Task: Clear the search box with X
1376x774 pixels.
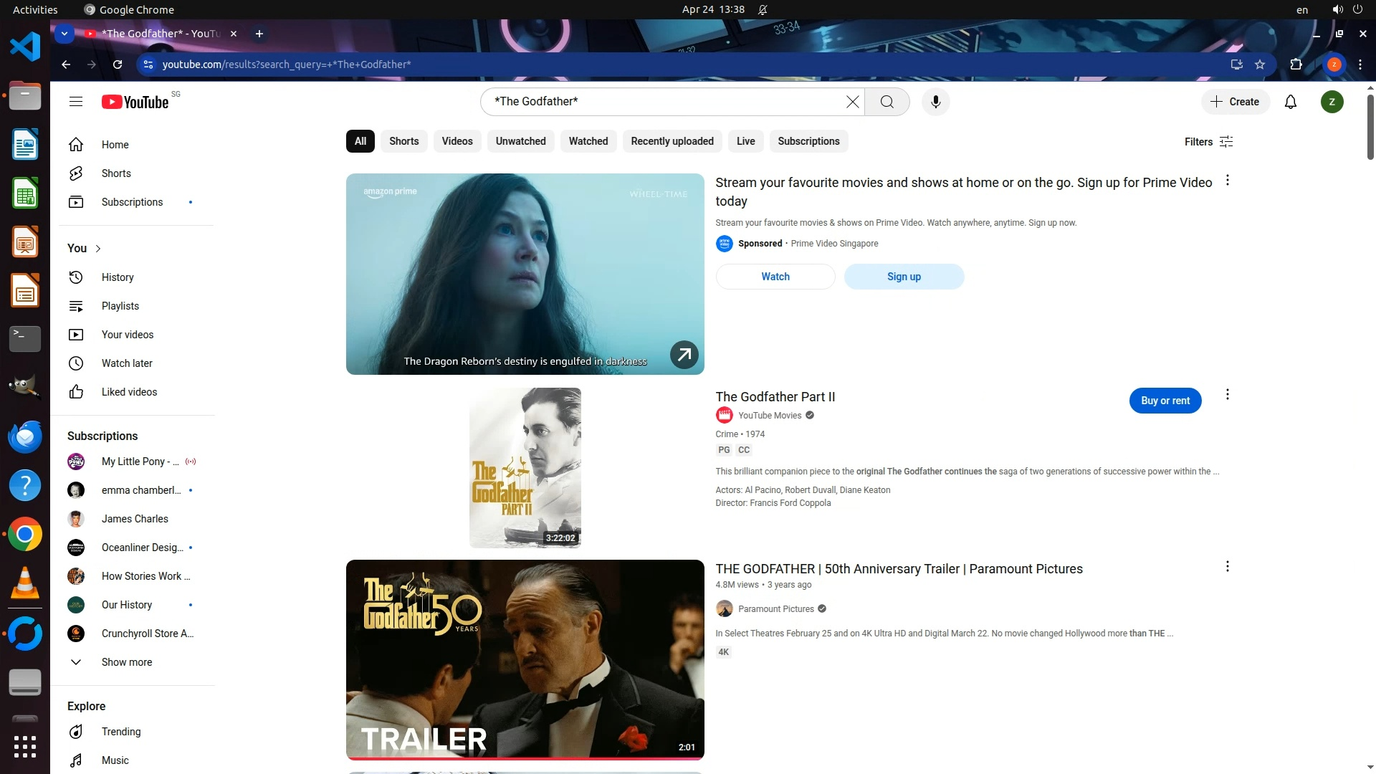Action: pos(852,102)
